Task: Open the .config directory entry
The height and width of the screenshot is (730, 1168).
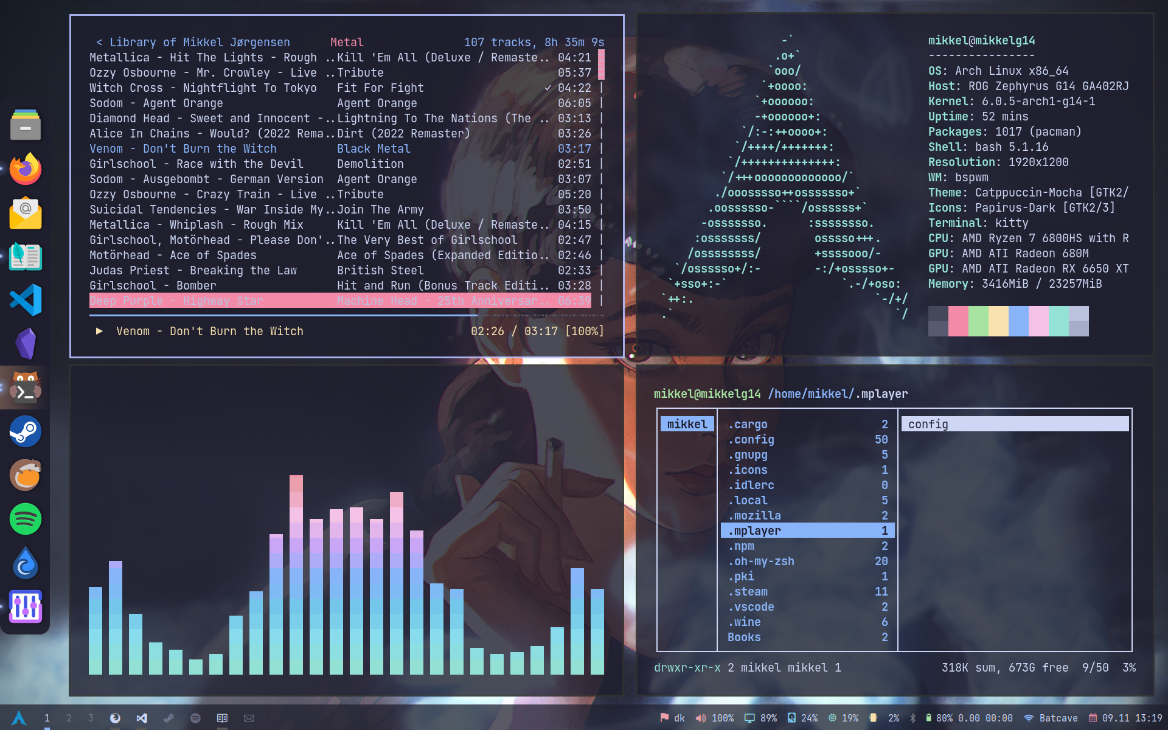Action: point(751,439)
